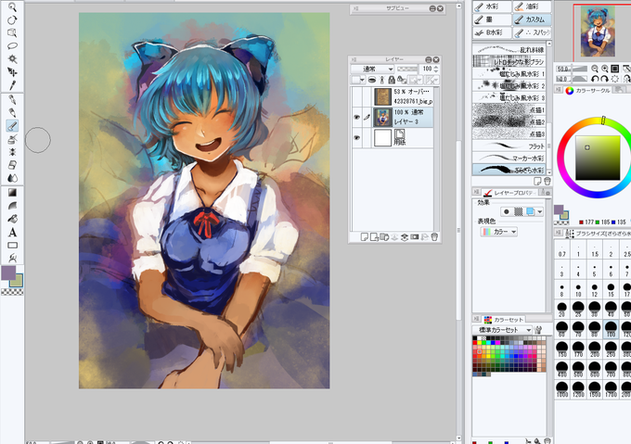631x444 pixels.
Task: Choose the マーカー水彩 brush
Action: click(509, 158)
